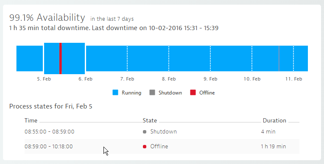
Task: Click the State column header
Action: [150, 120]
